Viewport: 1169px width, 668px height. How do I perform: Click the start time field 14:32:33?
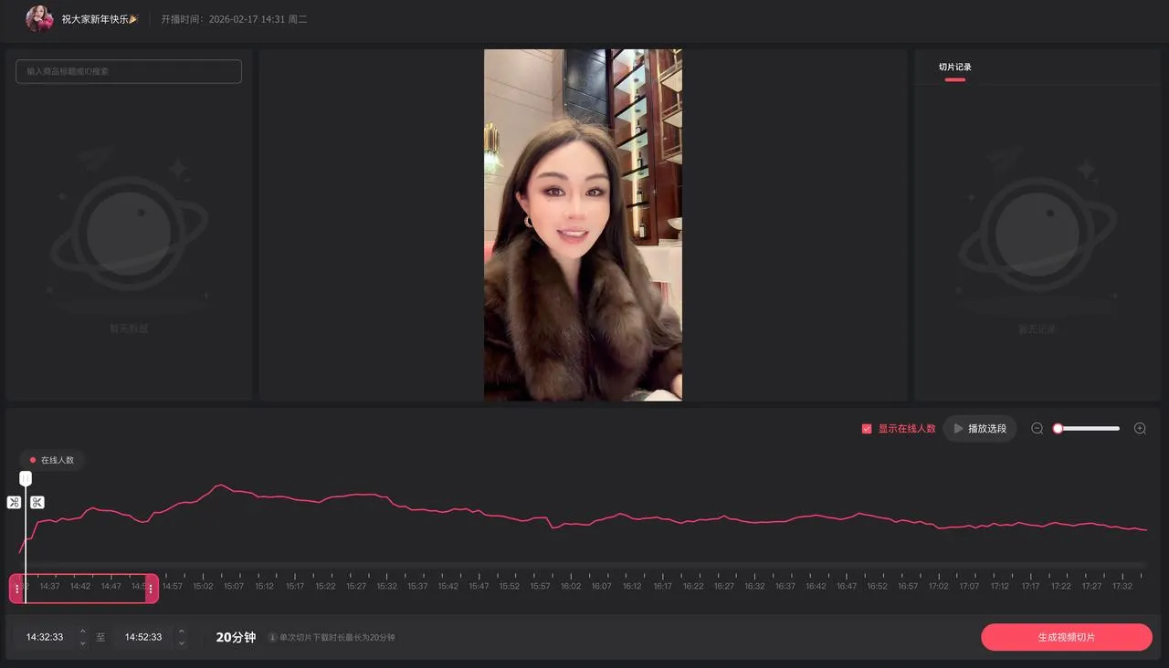pyautogui.click(x=45, y=637)
